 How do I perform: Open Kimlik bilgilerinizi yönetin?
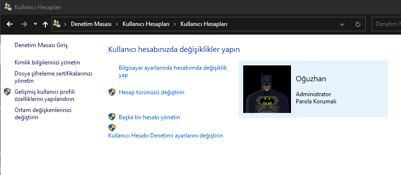(47, 62)
